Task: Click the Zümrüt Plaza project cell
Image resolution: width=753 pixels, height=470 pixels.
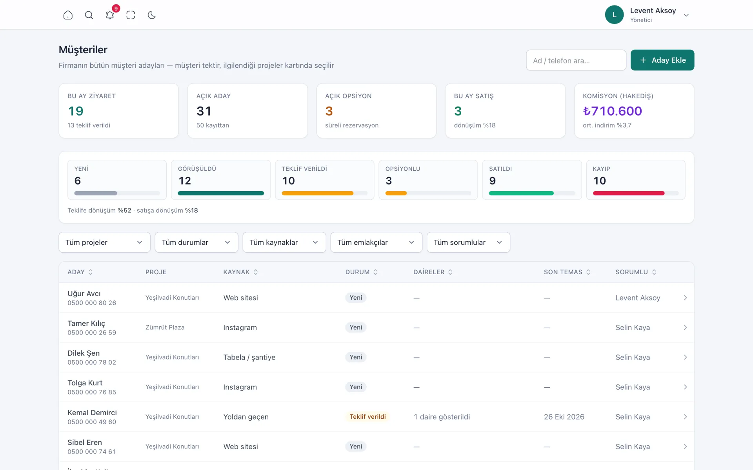Action: (x=165, y=327)
